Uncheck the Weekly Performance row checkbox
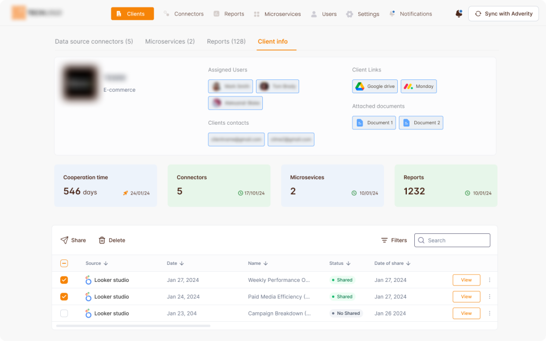 [x=64, y=280]
